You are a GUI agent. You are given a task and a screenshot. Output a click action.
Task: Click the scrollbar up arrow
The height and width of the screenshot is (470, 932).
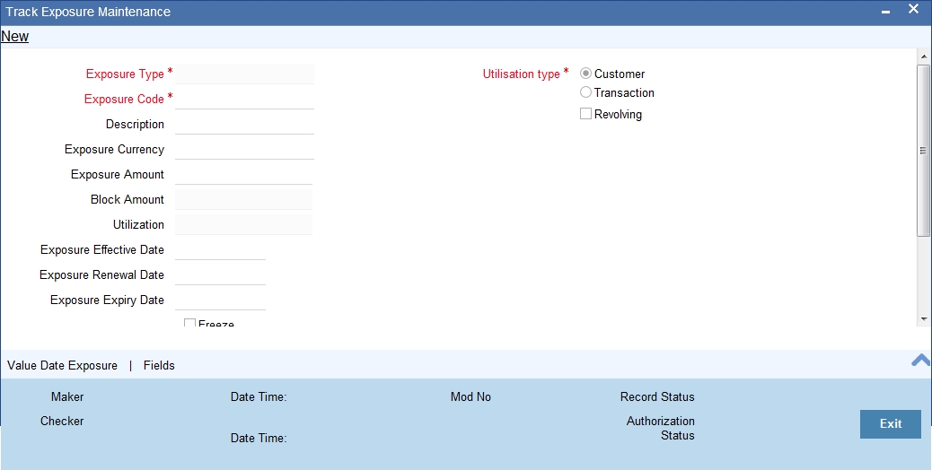(x=924, y=57)
